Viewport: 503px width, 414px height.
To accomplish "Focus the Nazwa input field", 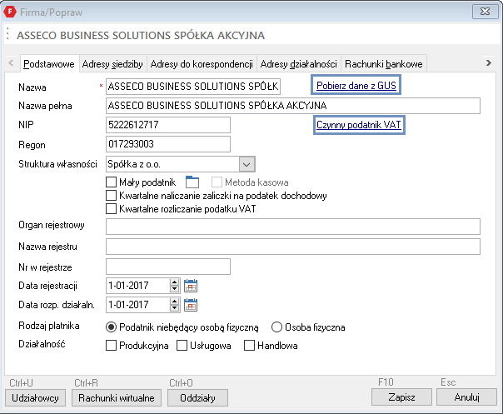I will [193, 87].
